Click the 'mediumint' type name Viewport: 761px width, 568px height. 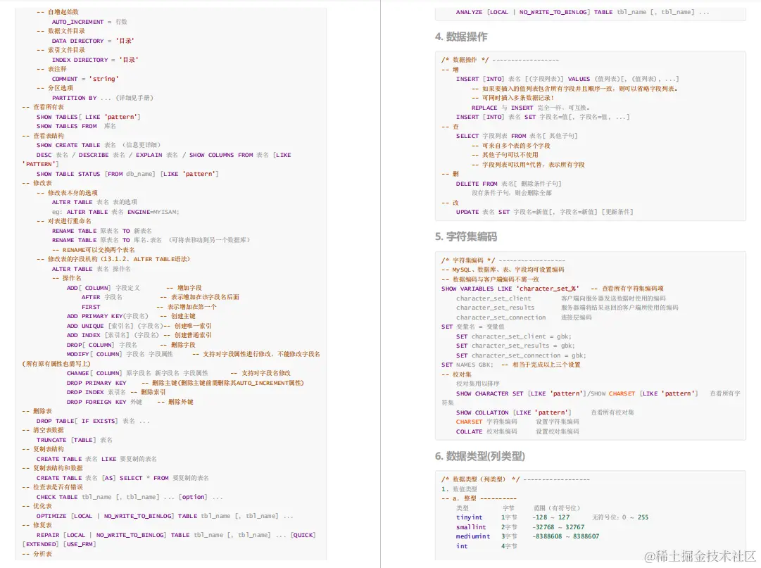tap(472, 536)
